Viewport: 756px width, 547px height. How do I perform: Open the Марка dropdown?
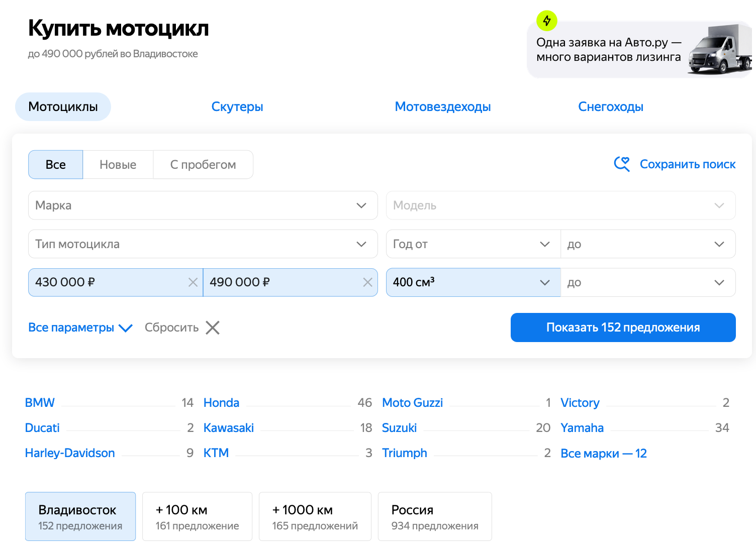click(x=203, y=205)
